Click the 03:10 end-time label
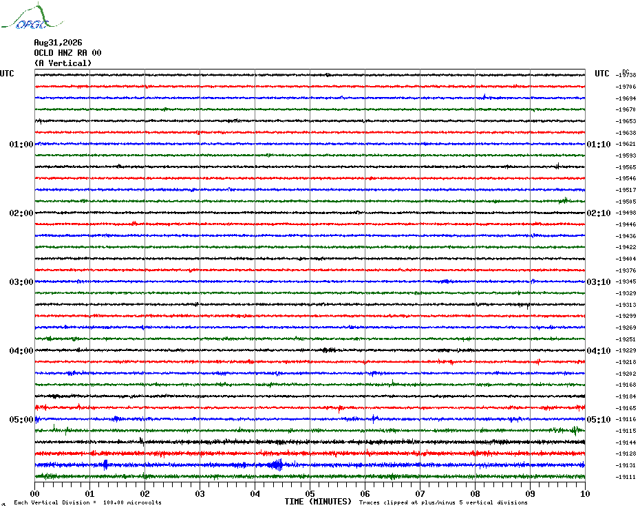The width and height of the screenshot is (640, 512). [599, 281]
